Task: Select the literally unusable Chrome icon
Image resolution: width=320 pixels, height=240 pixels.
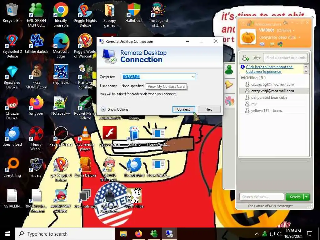Action: (x=61, y=15)
